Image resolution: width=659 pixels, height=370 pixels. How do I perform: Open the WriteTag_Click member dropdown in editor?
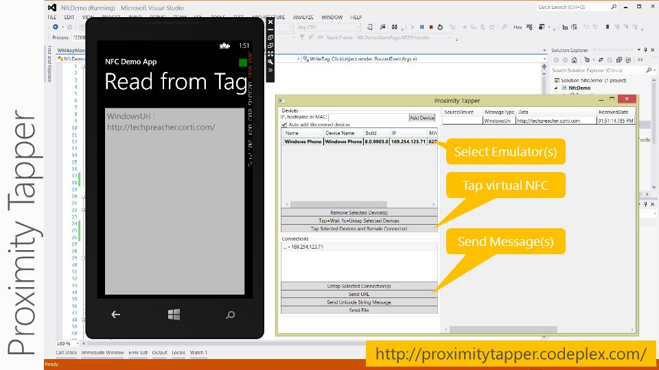coord(544,59)
